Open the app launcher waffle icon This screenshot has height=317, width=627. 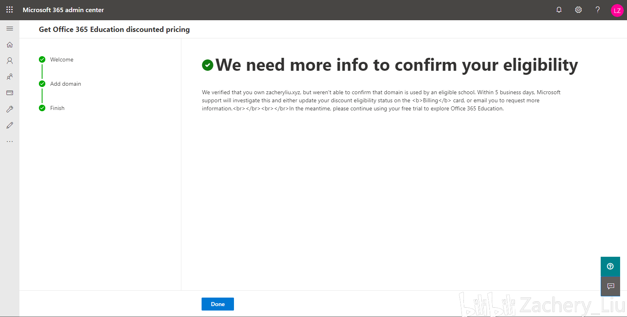point(10,10)
